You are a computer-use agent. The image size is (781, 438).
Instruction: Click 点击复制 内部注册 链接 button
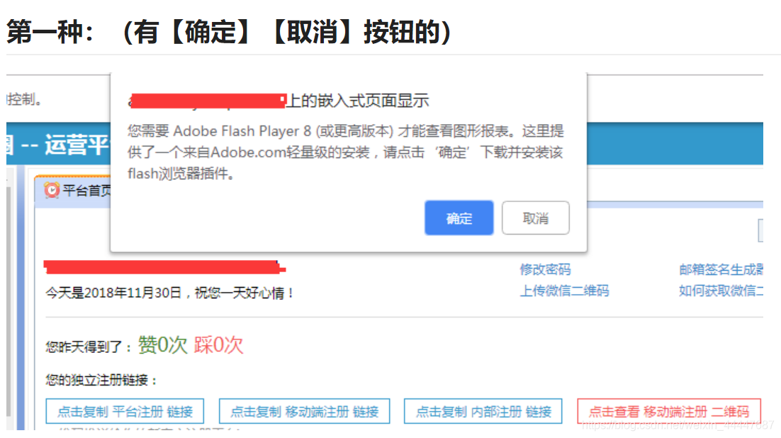483,411
